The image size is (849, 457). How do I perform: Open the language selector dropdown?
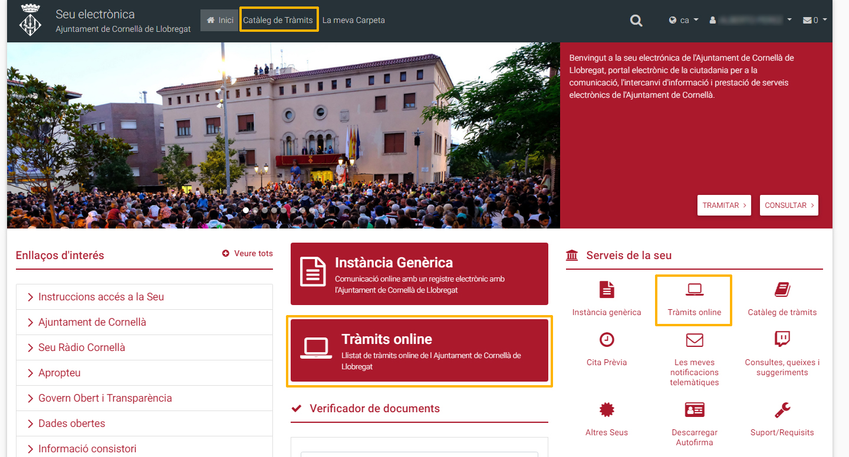coord(684,20)
